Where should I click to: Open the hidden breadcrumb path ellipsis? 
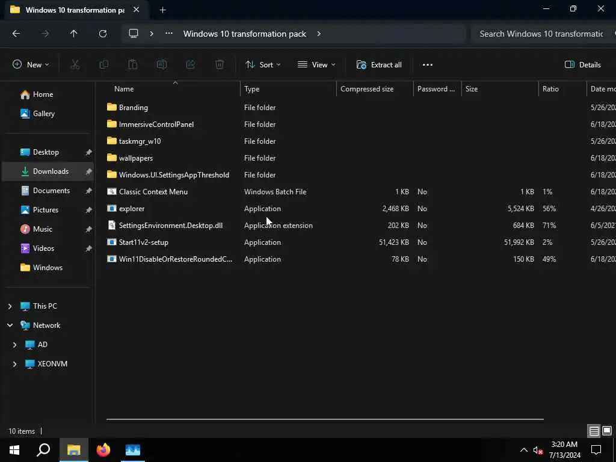click(x=169, y=34)
